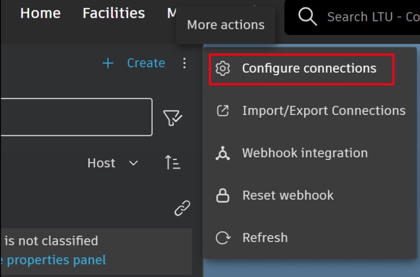The height and width of the screenshot is (277, 420).
Task: Click the circular arrow Refresh icon
Action: click(x=223, y=238)
